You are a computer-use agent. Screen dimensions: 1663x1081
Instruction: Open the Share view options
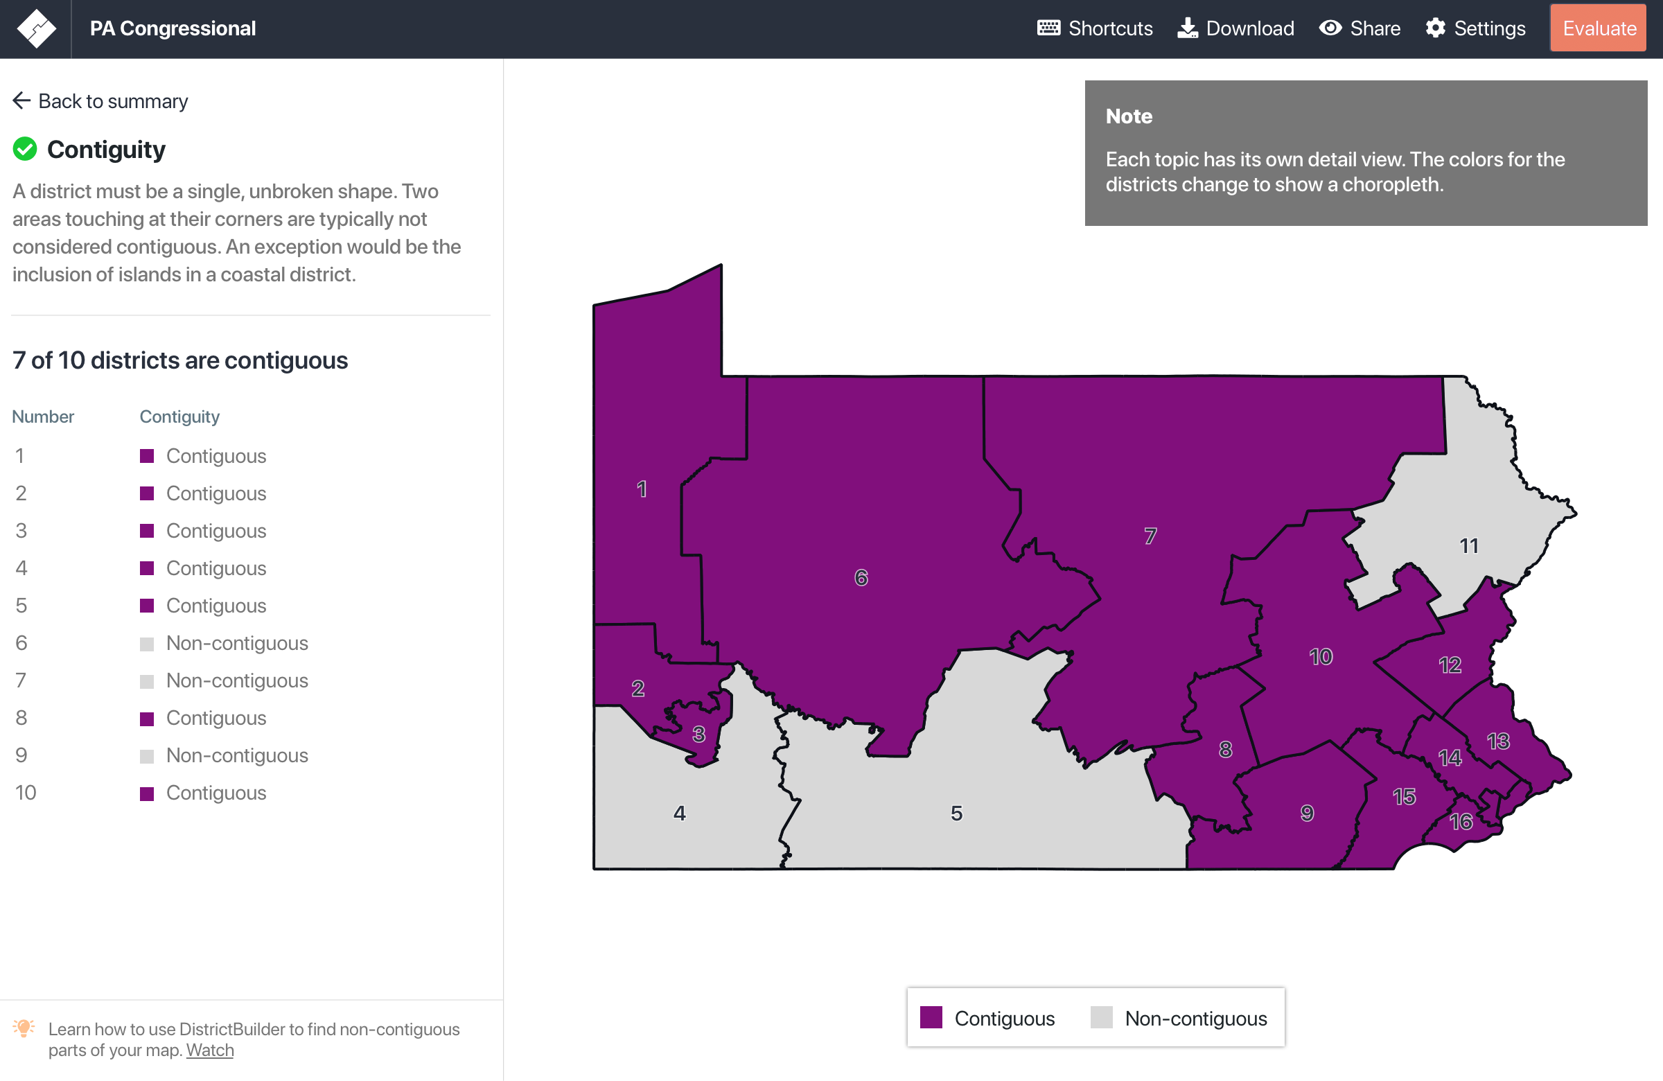pyautogui.click(x=1360, y=28)
